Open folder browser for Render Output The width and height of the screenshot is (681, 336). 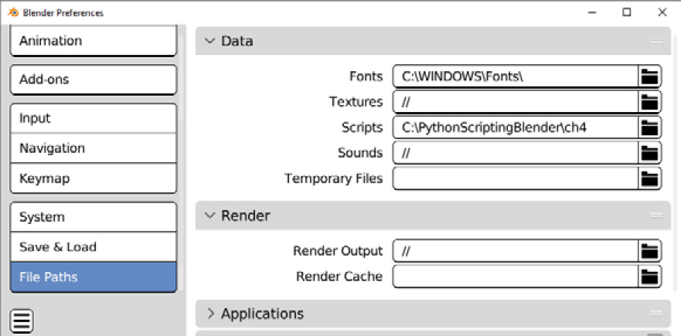(650, 251)
